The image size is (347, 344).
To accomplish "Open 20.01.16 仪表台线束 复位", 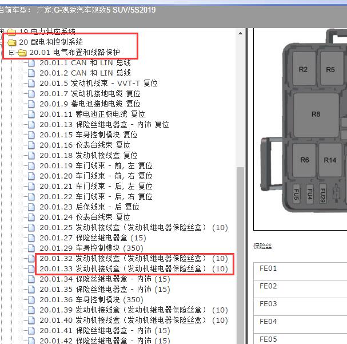I will point(85,145).
